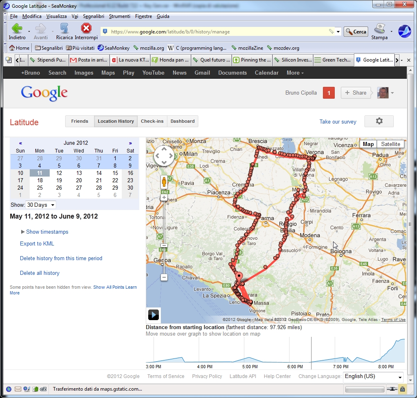Print the page with Stampa
The image size is (417, 398).
(x=379, y=31)
